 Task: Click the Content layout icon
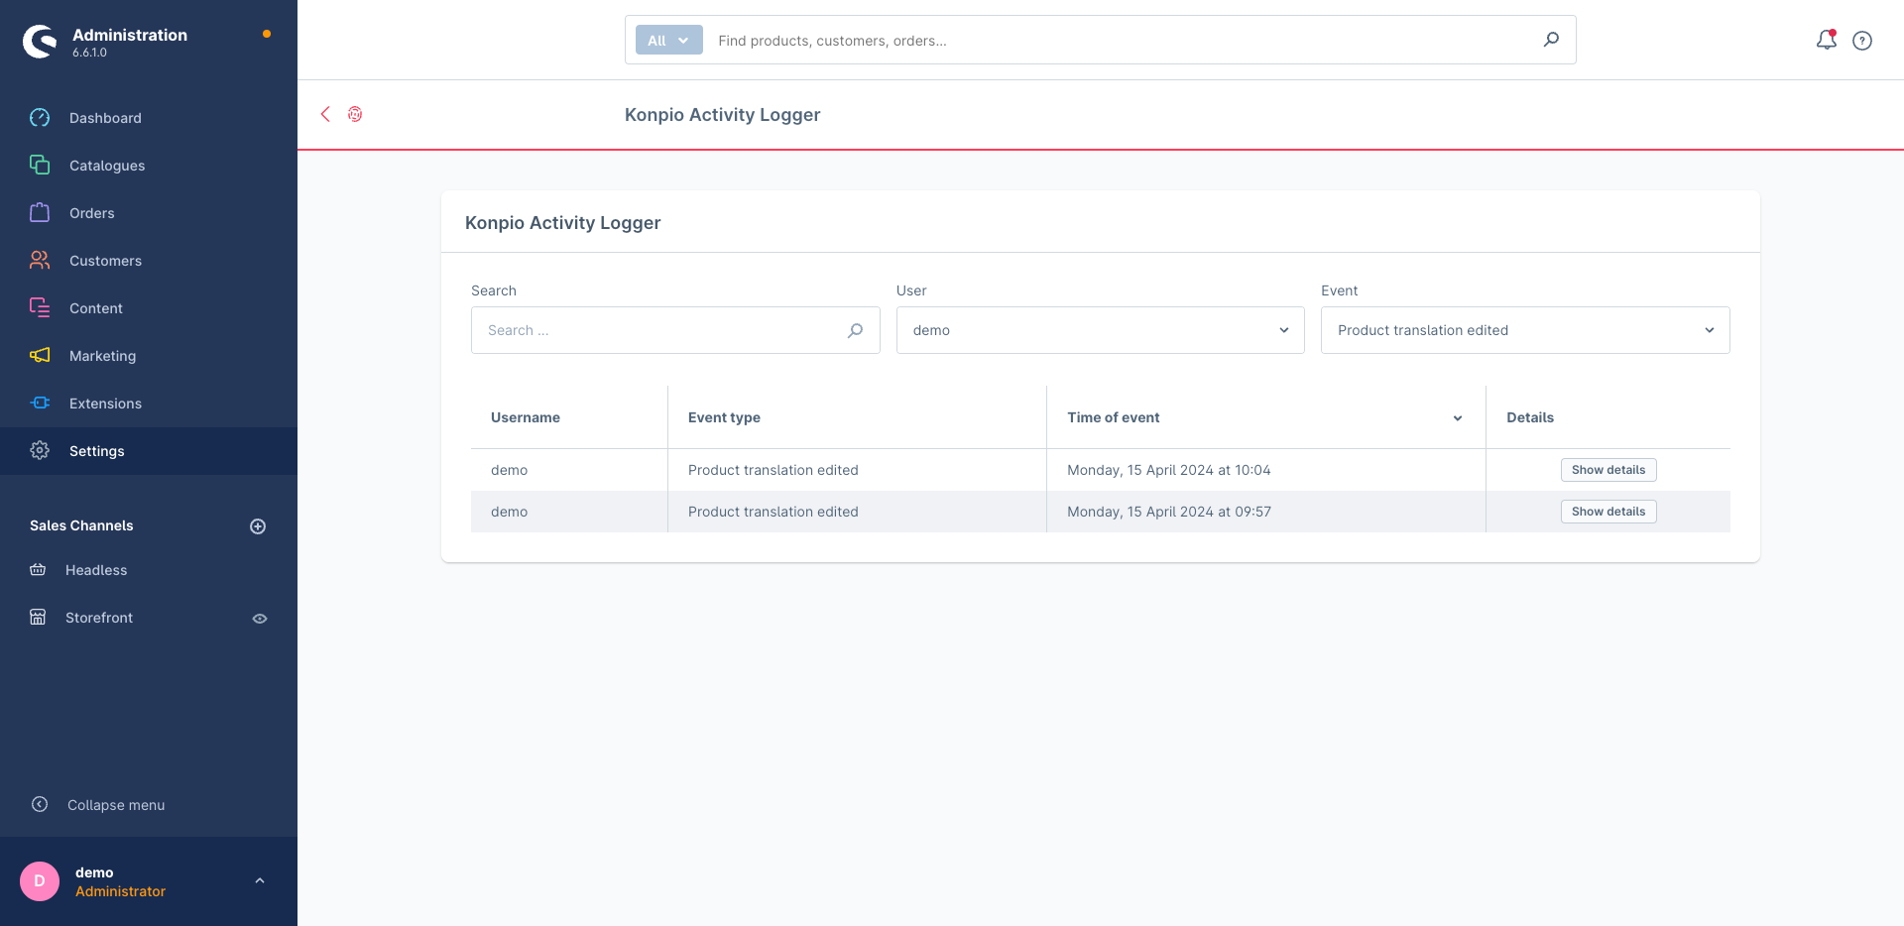tap(40, 307)
